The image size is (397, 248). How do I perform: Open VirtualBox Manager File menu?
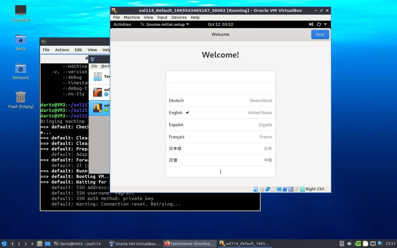tap(94, 66)
